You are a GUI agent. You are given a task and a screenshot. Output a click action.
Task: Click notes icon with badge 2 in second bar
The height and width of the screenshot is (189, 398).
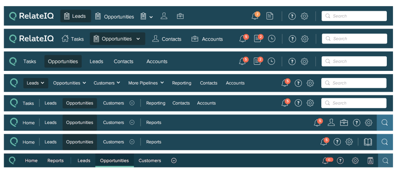tap(259, 39)
